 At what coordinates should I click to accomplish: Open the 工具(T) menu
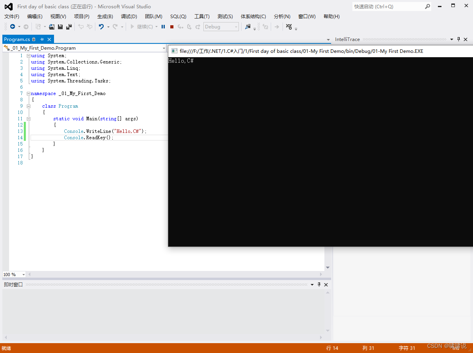(202, 17)
